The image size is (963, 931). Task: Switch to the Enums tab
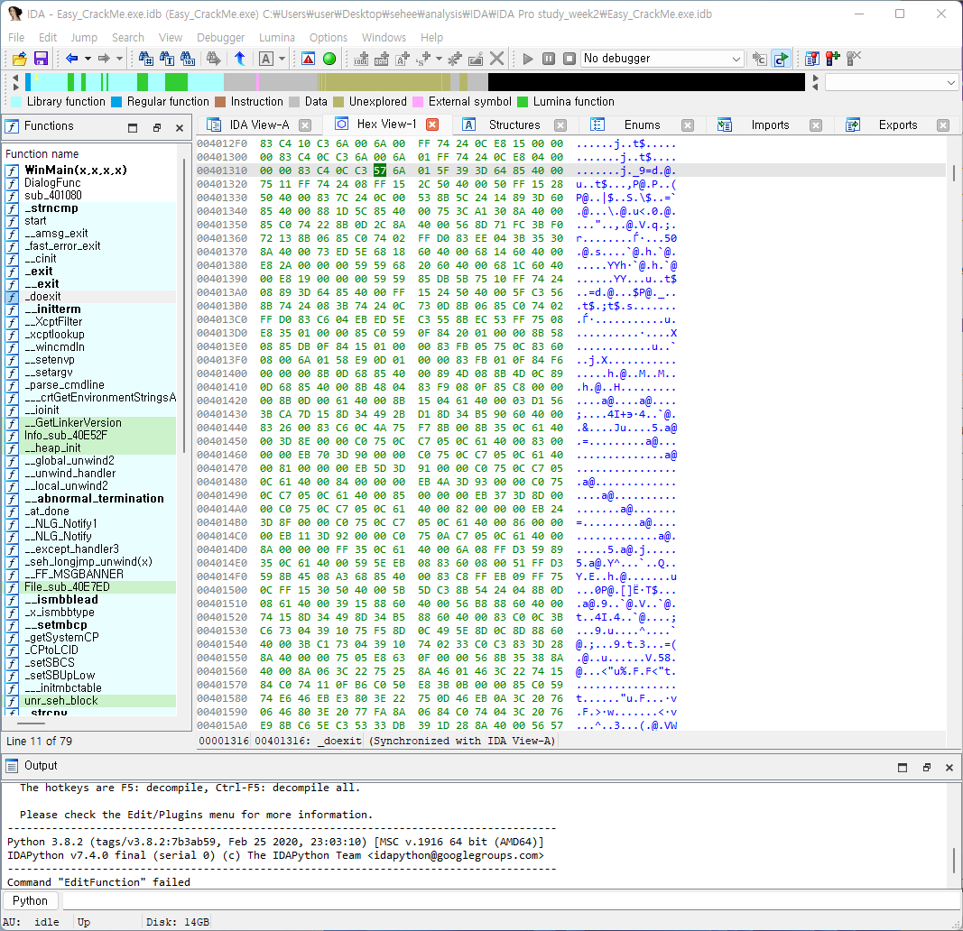[x=642, y=125]
